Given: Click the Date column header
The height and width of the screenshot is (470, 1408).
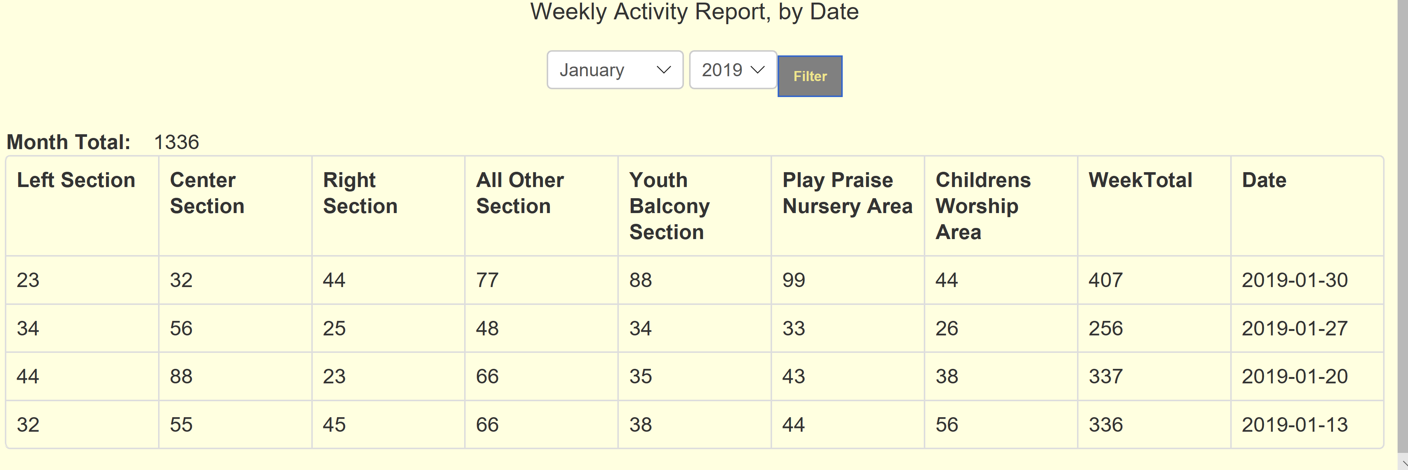Looking at the screenshot, I should point(1264,180).
